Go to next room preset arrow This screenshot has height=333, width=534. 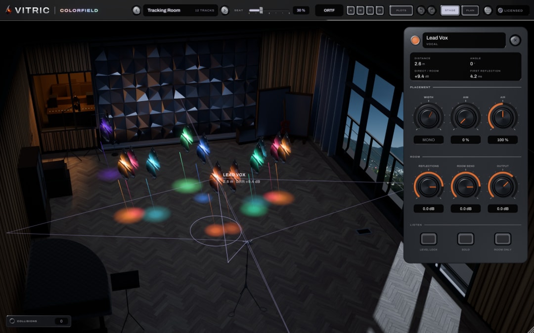click(x=225, y=10)
